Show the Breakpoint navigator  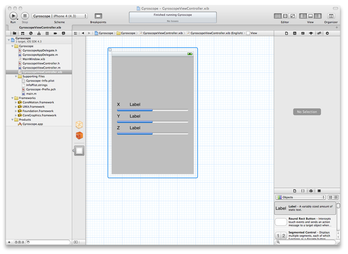click(55, 33)
